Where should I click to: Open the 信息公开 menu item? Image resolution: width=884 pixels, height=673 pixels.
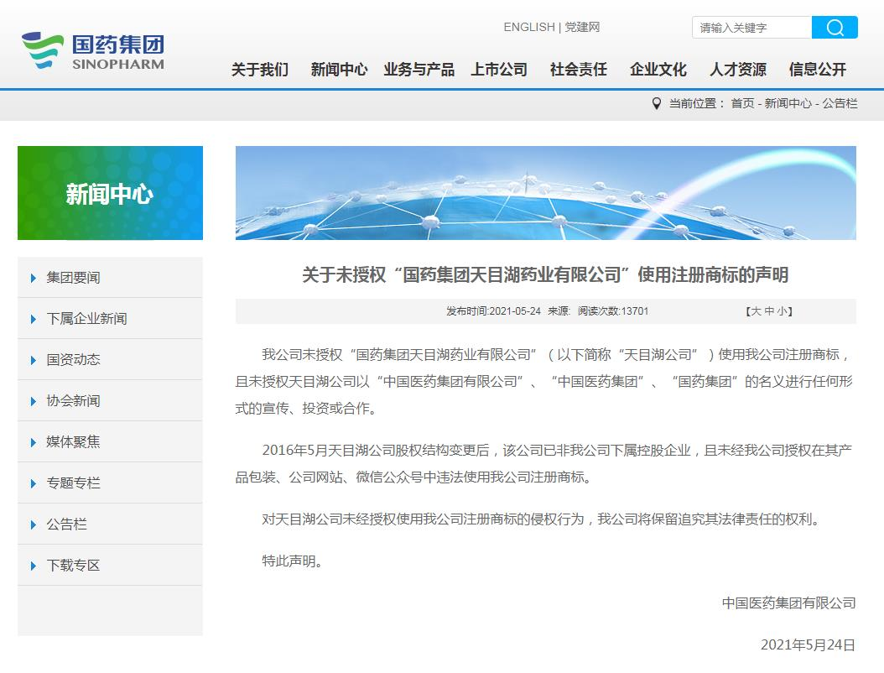817,70
